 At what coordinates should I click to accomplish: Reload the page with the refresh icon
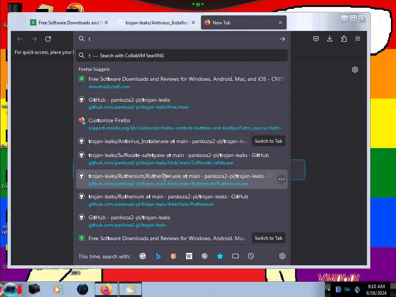[48, 39]
